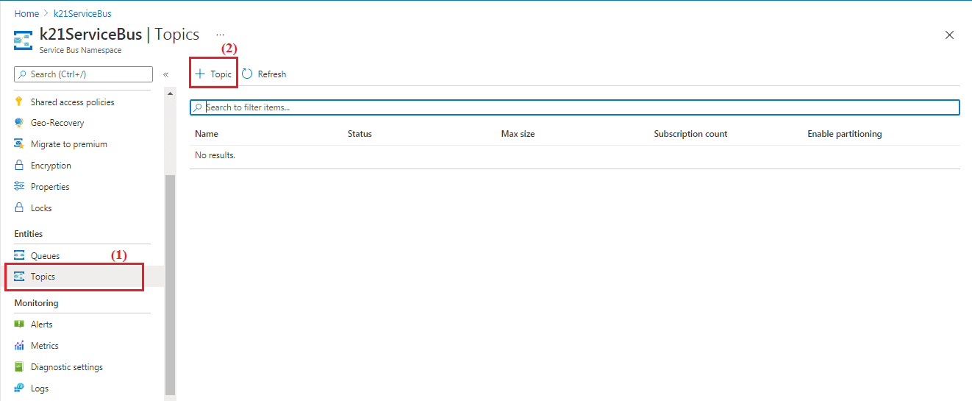The height and width of the screenshot is (401, 972).
Task: Create a new Topic button
Action: click(x=213, y=74)
